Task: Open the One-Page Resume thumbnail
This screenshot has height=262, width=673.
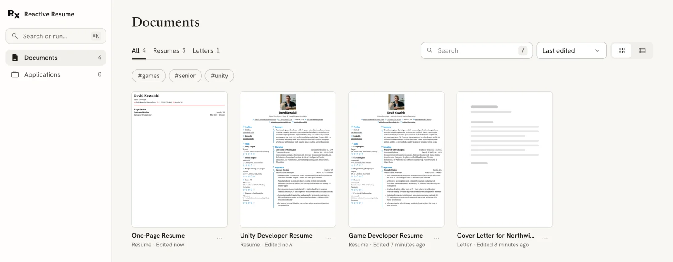Action: pos(180,159)
